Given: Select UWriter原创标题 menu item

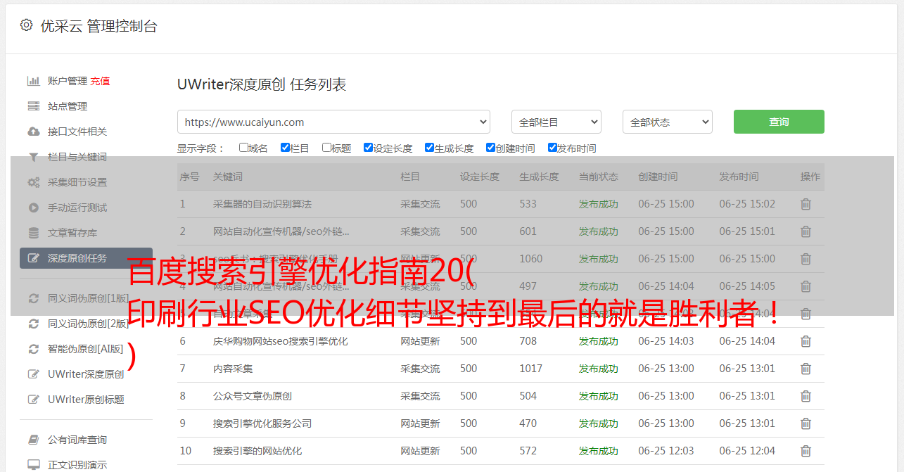Looking at the screenshot, I should click(85, 400).
